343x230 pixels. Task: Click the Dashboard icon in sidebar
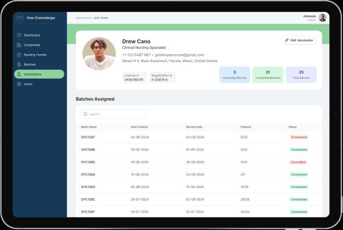click(19, 35)
